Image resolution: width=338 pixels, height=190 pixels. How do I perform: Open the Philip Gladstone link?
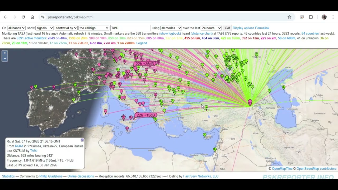tap(51, 176)
